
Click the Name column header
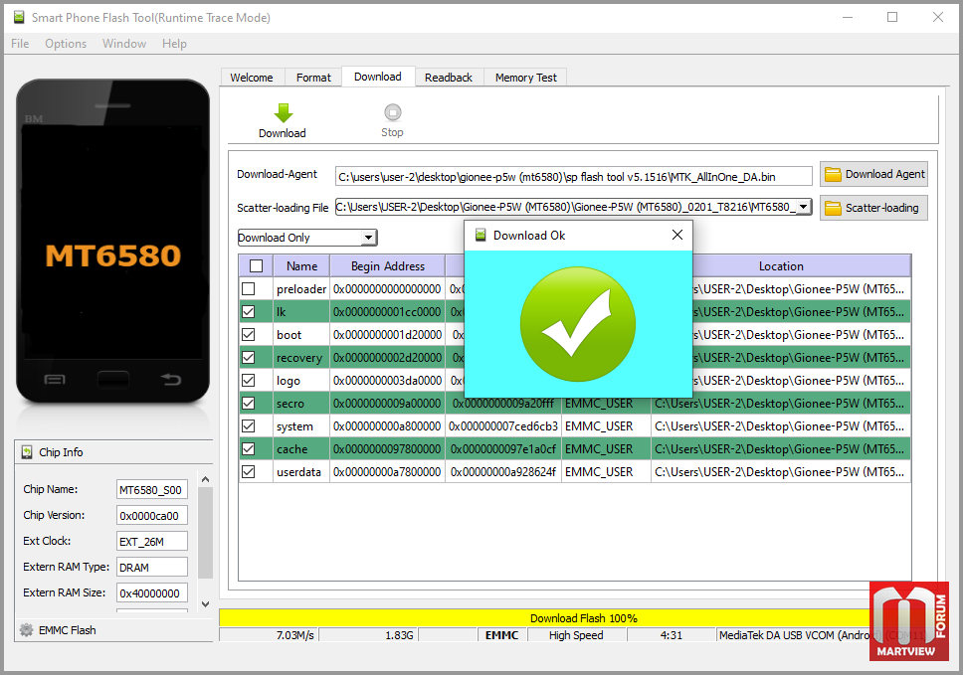point(301,266)
